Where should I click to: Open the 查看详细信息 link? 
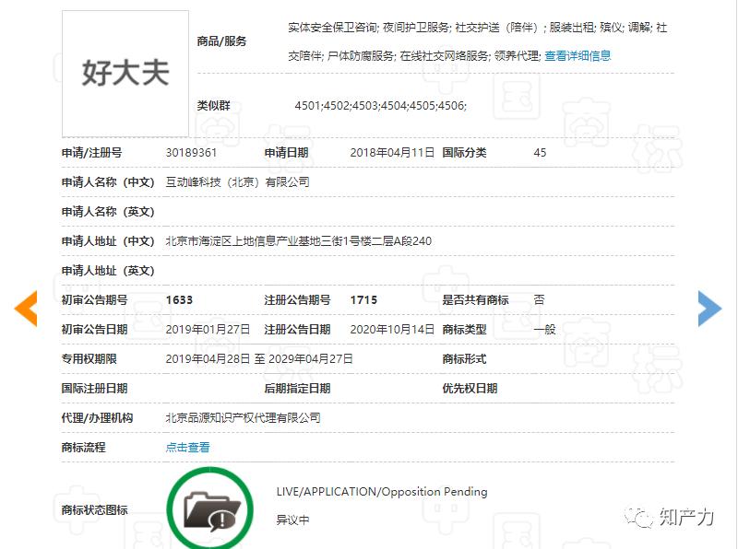(x=577, y=56)
